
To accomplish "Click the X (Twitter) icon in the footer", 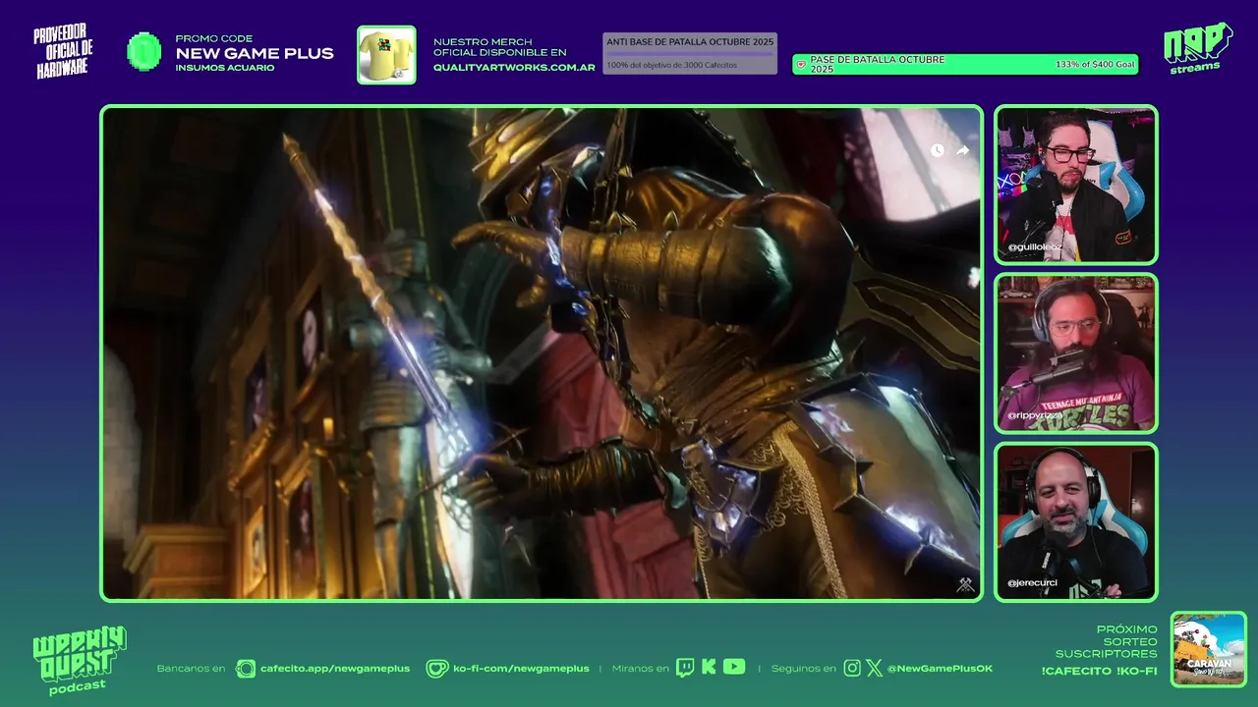I will point(874,668).
